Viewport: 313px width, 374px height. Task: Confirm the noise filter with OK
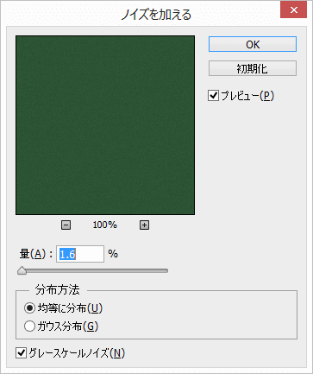(x=253, y=44)
